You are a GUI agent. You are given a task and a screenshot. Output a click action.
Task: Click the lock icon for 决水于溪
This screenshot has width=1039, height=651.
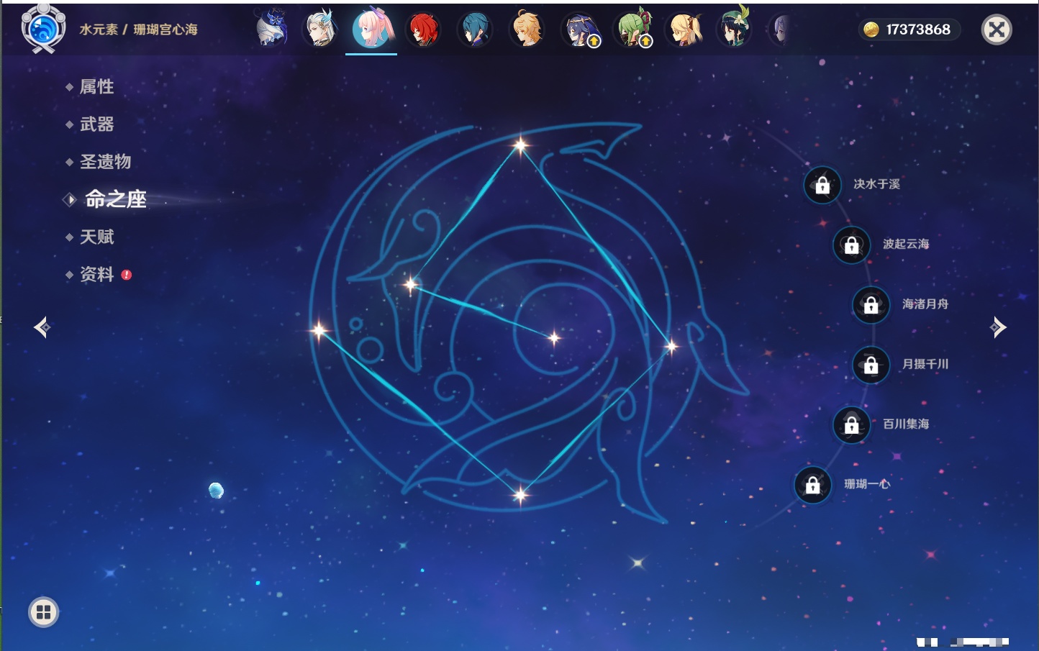tap(822, 185)
